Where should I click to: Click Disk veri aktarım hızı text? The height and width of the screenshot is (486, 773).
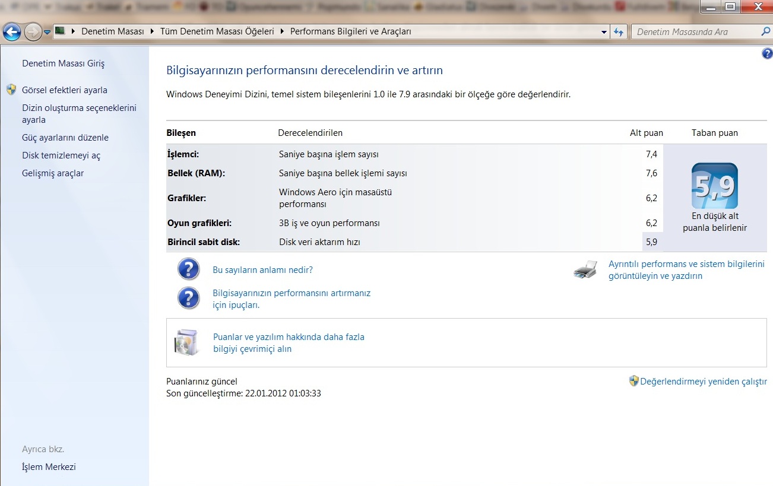pyautogui.click(x=319, y=242)
